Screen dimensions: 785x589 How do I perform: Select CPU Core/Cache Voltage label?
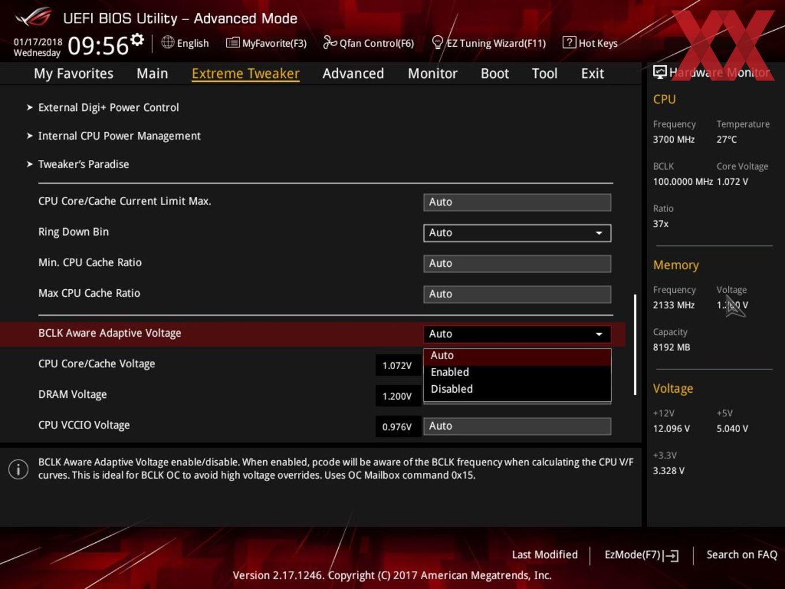coord(96,364)
